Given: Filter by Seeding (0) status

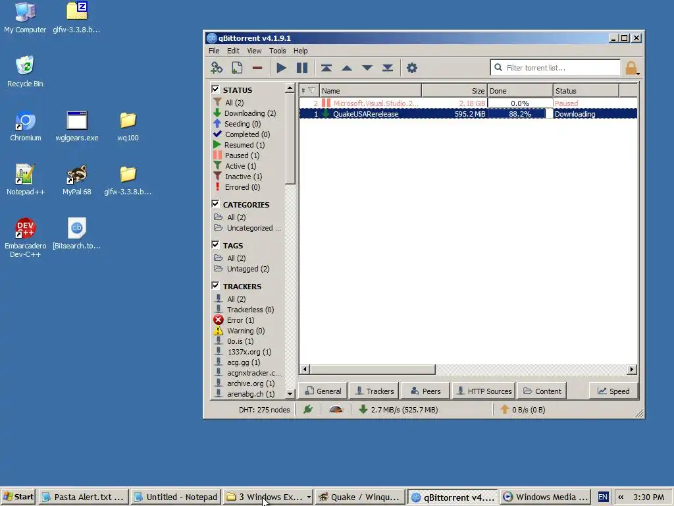Looking at the screenshot, I should tap(237, 124).
